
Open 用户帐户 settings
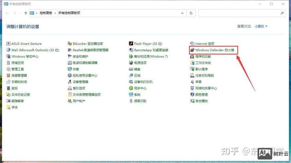[x=78, y=101]
